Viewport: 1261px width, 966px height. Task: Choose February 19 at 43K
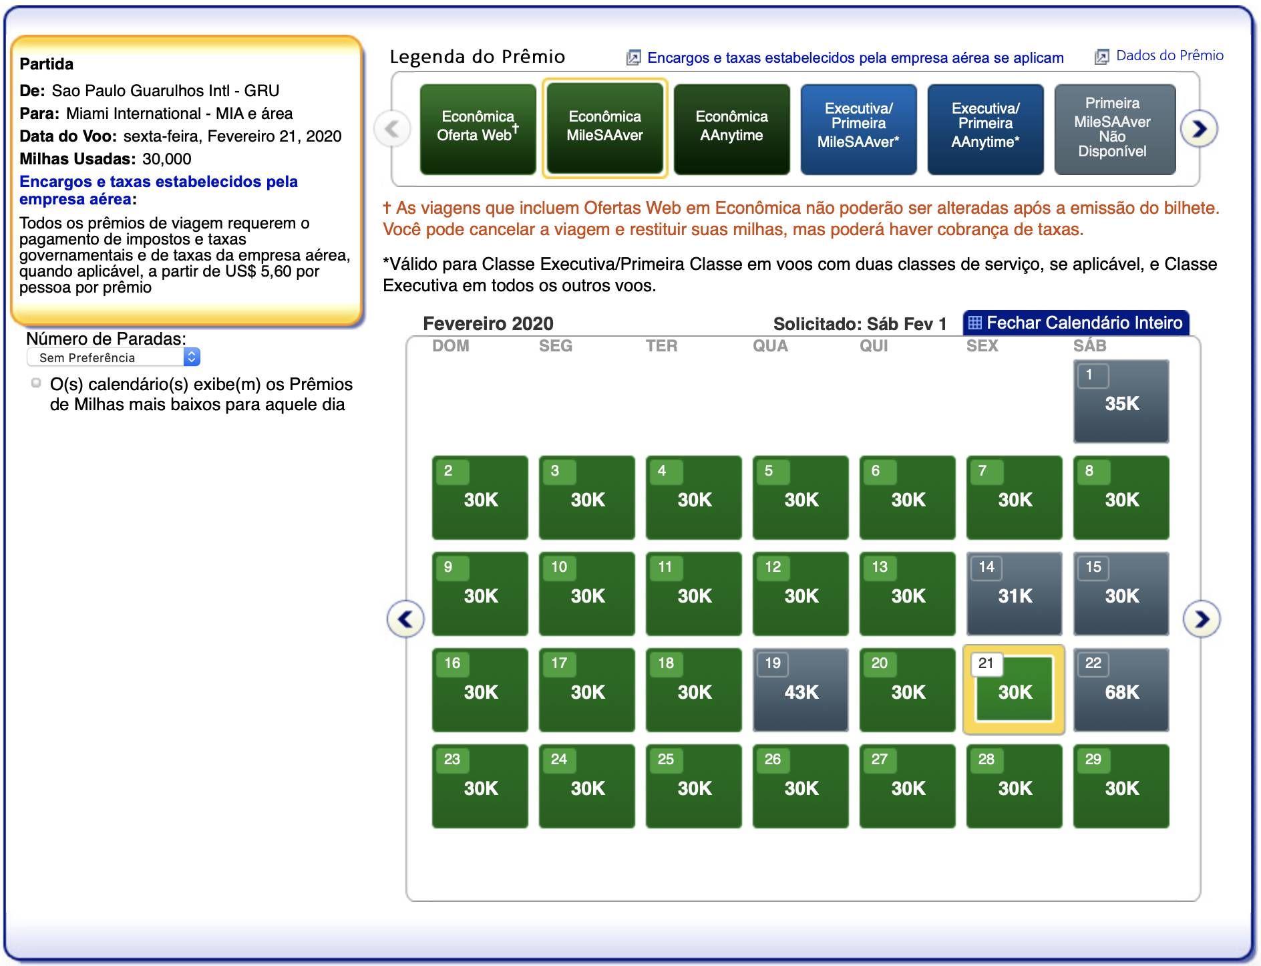[x=801, y=690]
